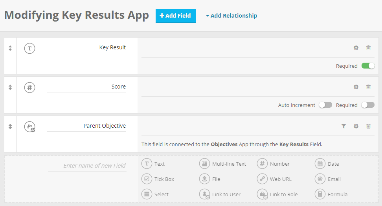The height and width of the screenshot is (206, 382).
Task: Open settings gear for Key Result field
Action: click(356, 48)
